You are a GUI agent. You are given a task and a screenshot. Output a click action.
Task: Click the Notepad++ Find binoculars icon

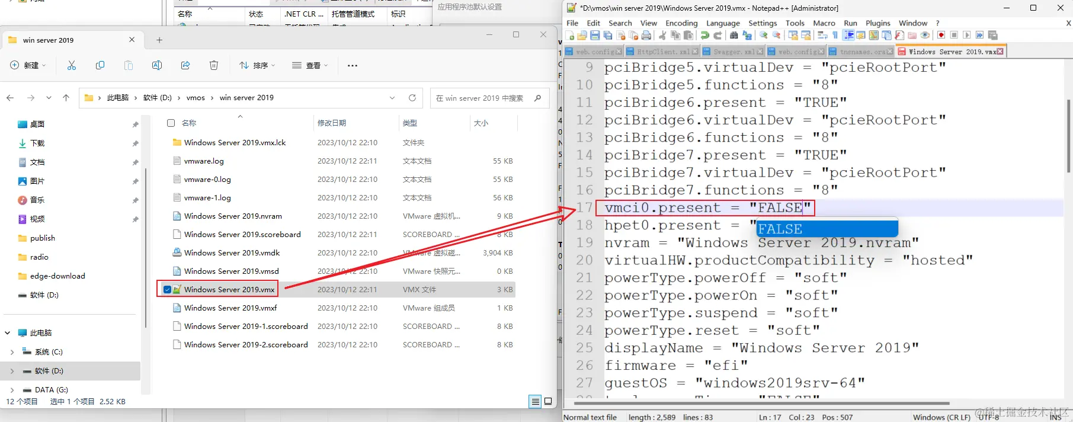pos(734,36)
